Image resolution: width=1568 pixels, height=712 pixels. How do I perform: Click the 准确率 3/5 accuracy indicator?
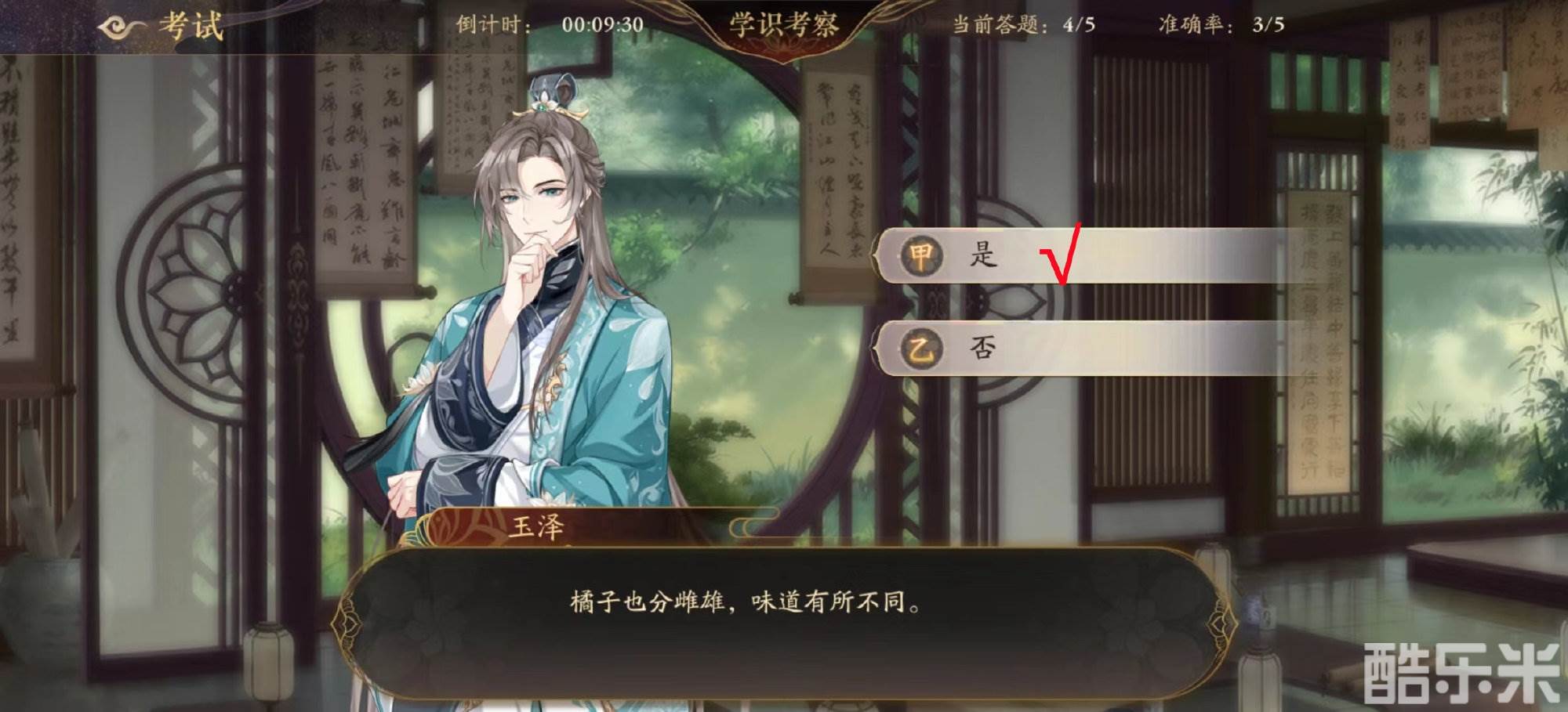[x=1221, y=25]
